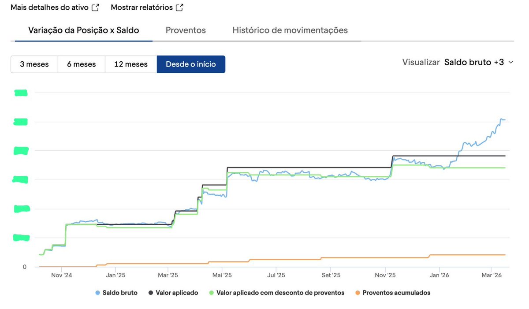Click the Nov '24 axis label
The height and width of the screenshot is (309, 529).
click(x=61, y=275)
